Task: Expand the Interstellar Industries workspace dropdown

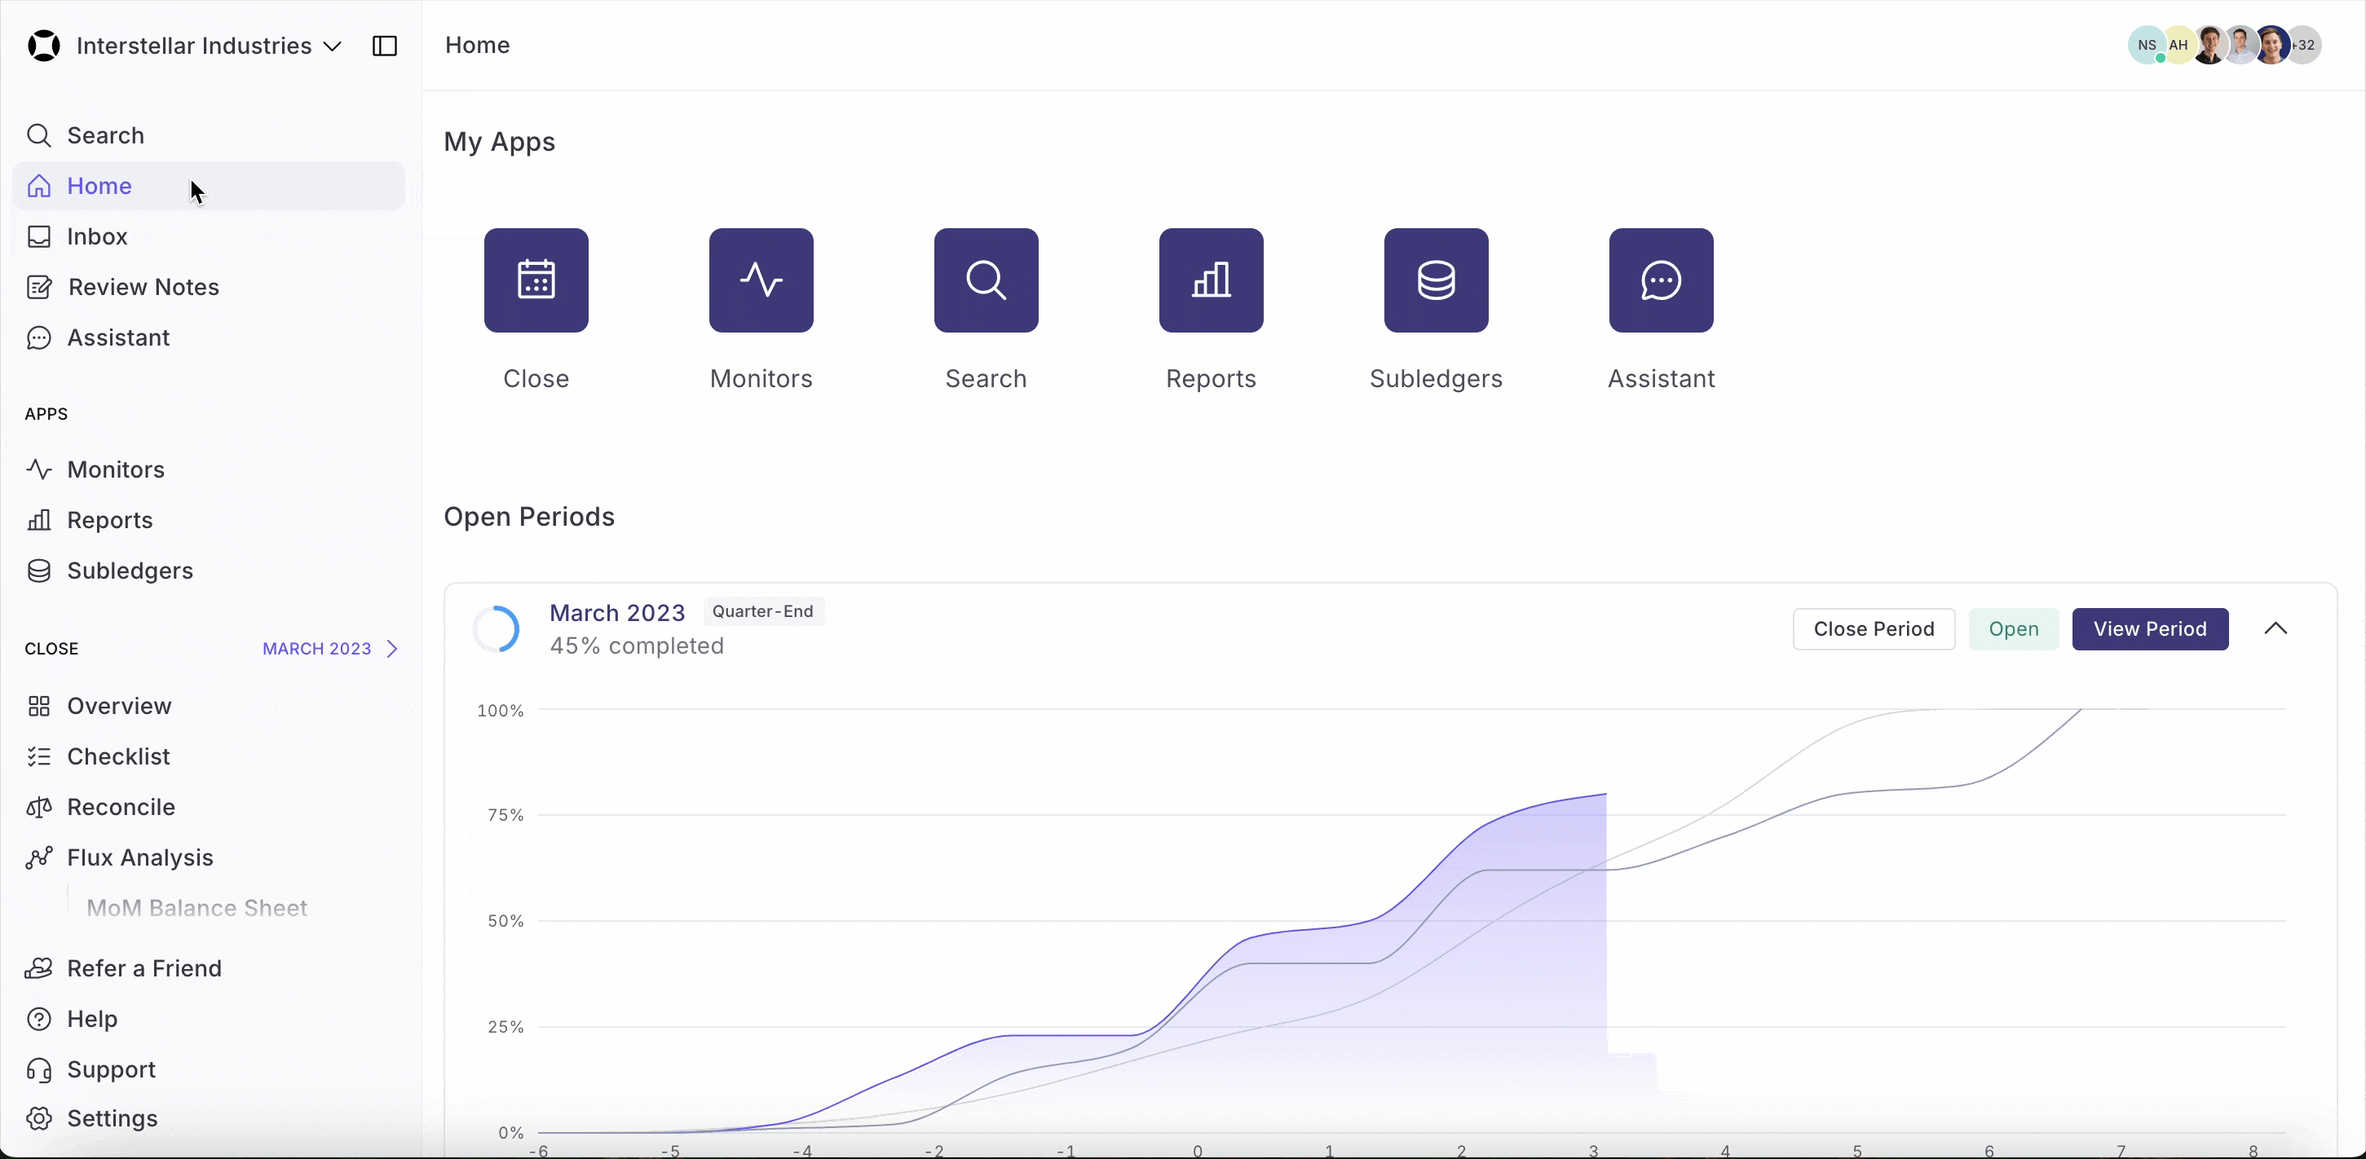Action: tap(333, 46)
